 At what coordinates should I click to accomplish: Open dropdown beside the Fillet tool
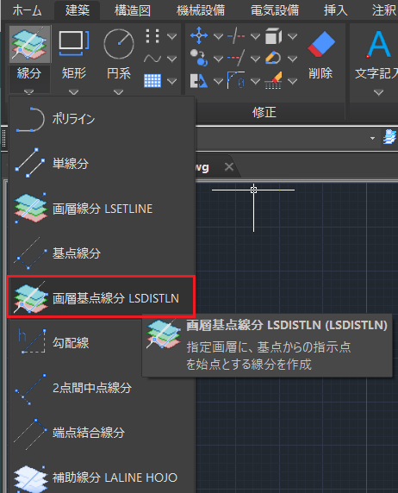pos(255,81)
